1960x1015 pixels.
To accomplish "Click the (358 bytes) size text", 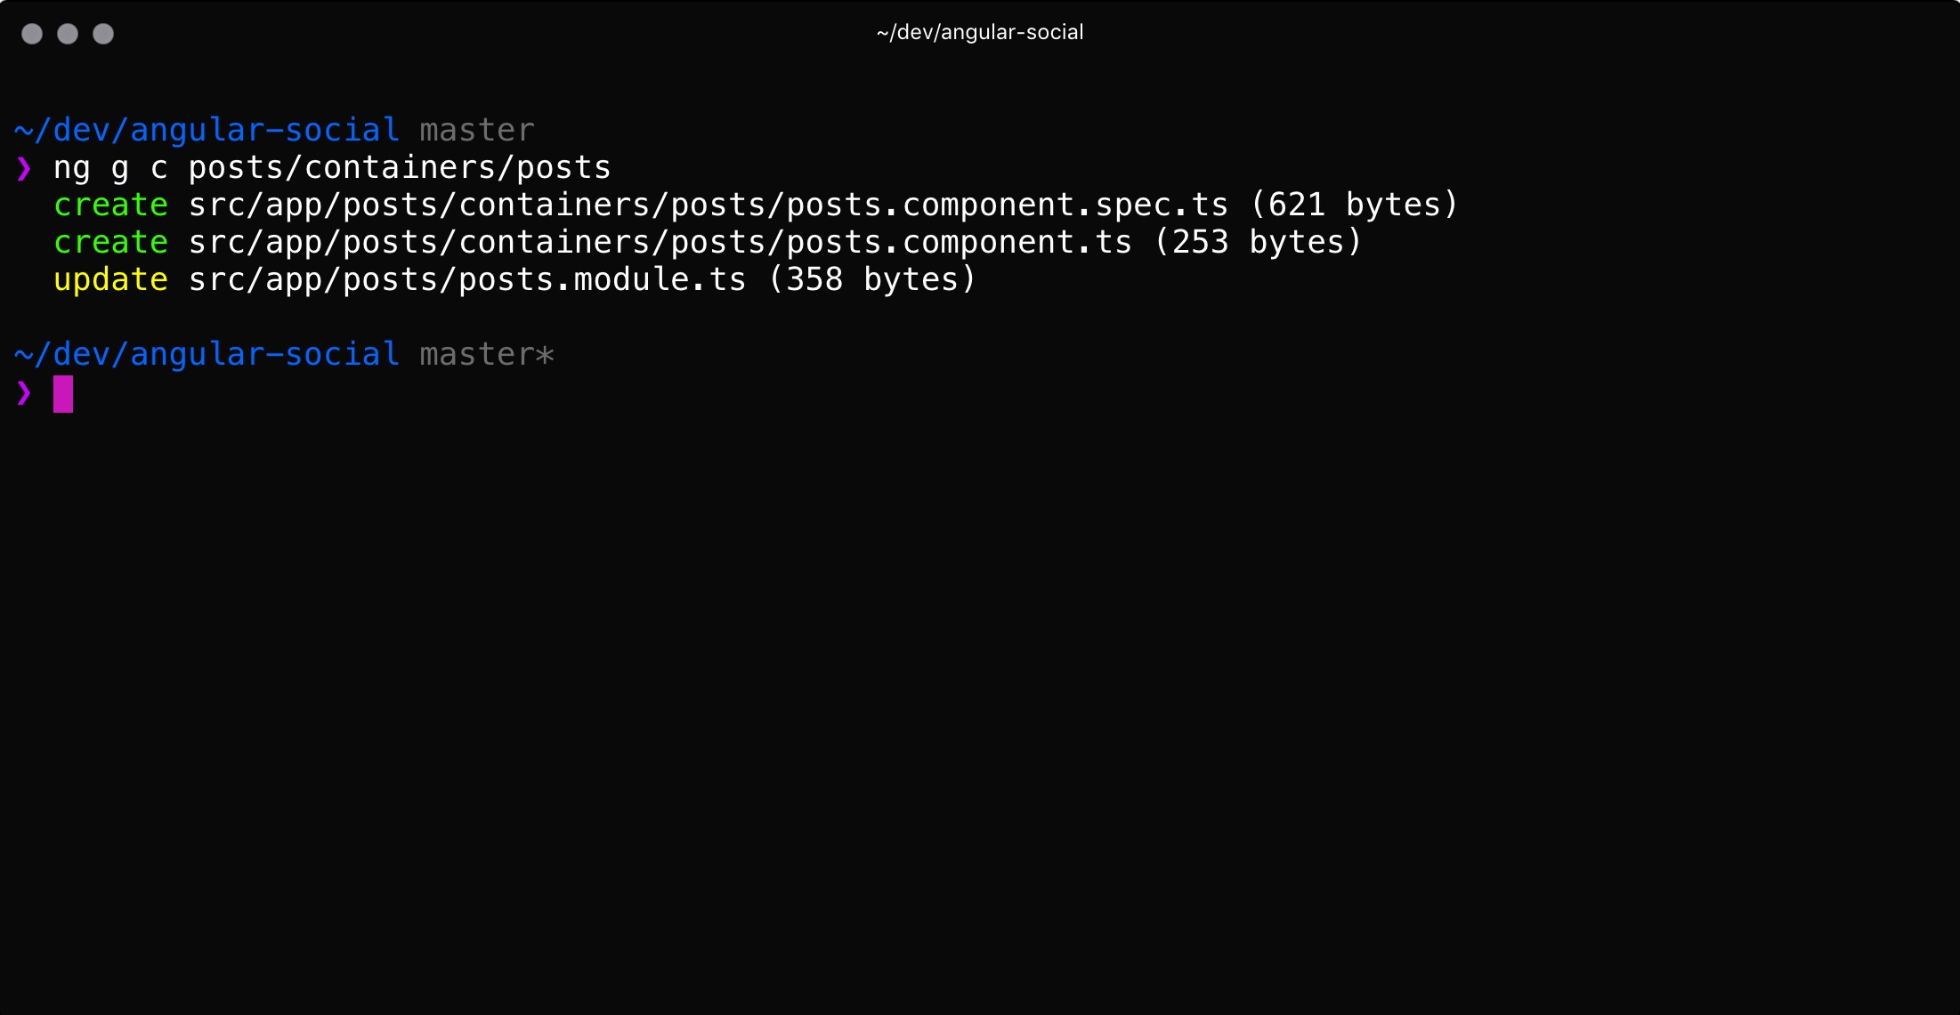I will point(872,280).
